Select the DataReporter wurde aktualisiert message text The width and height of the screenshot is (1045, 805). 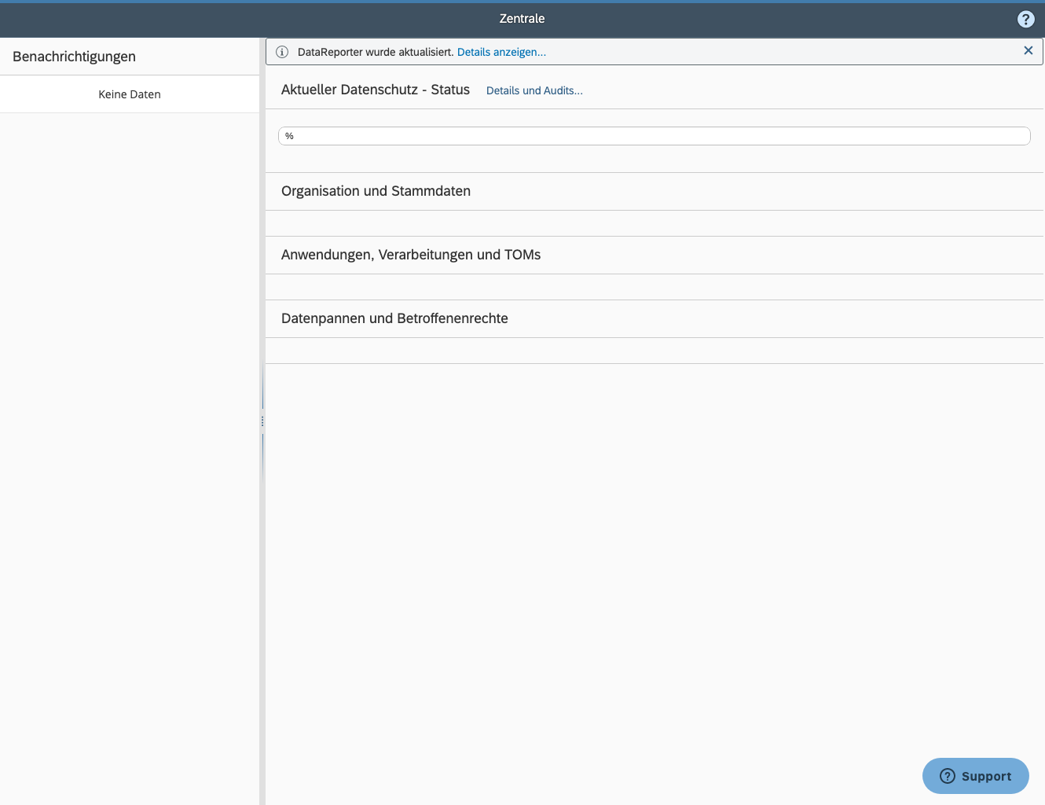pos(375,51)
